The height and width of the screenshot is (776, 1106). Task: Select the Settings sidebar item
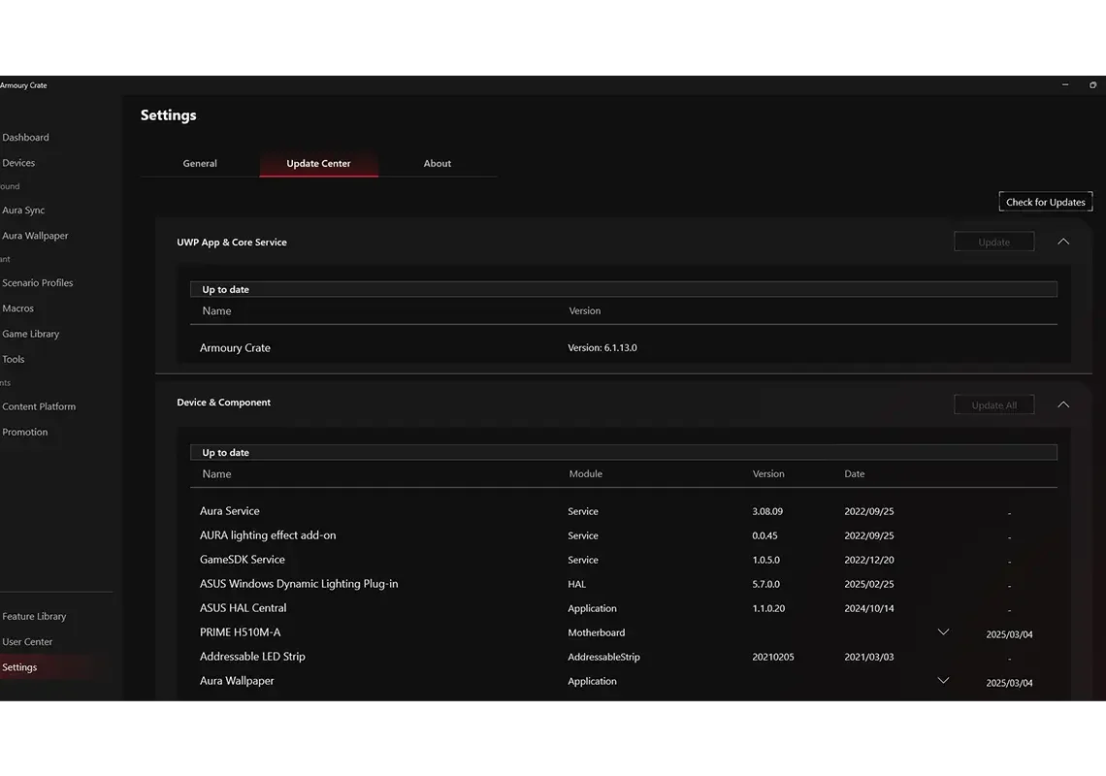coord(19,666)
